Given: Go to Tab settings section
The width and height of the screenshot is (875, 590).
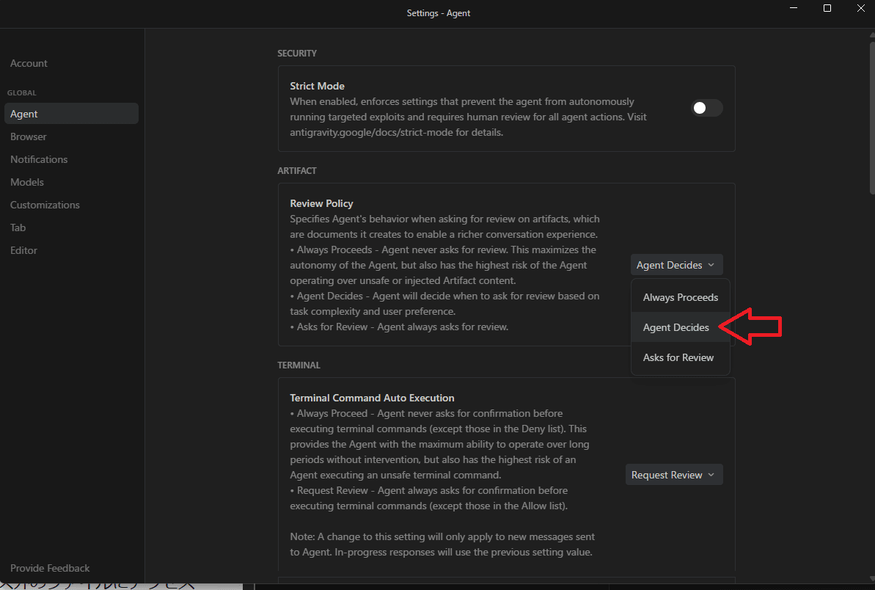Looking at the screenshot, I should [x=18, y=227].
